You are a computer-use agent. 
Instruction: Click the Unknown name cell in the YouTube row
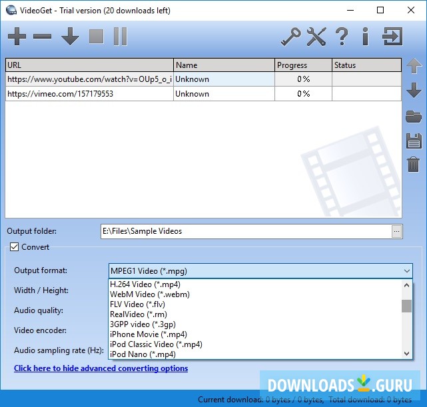[224, 79]
